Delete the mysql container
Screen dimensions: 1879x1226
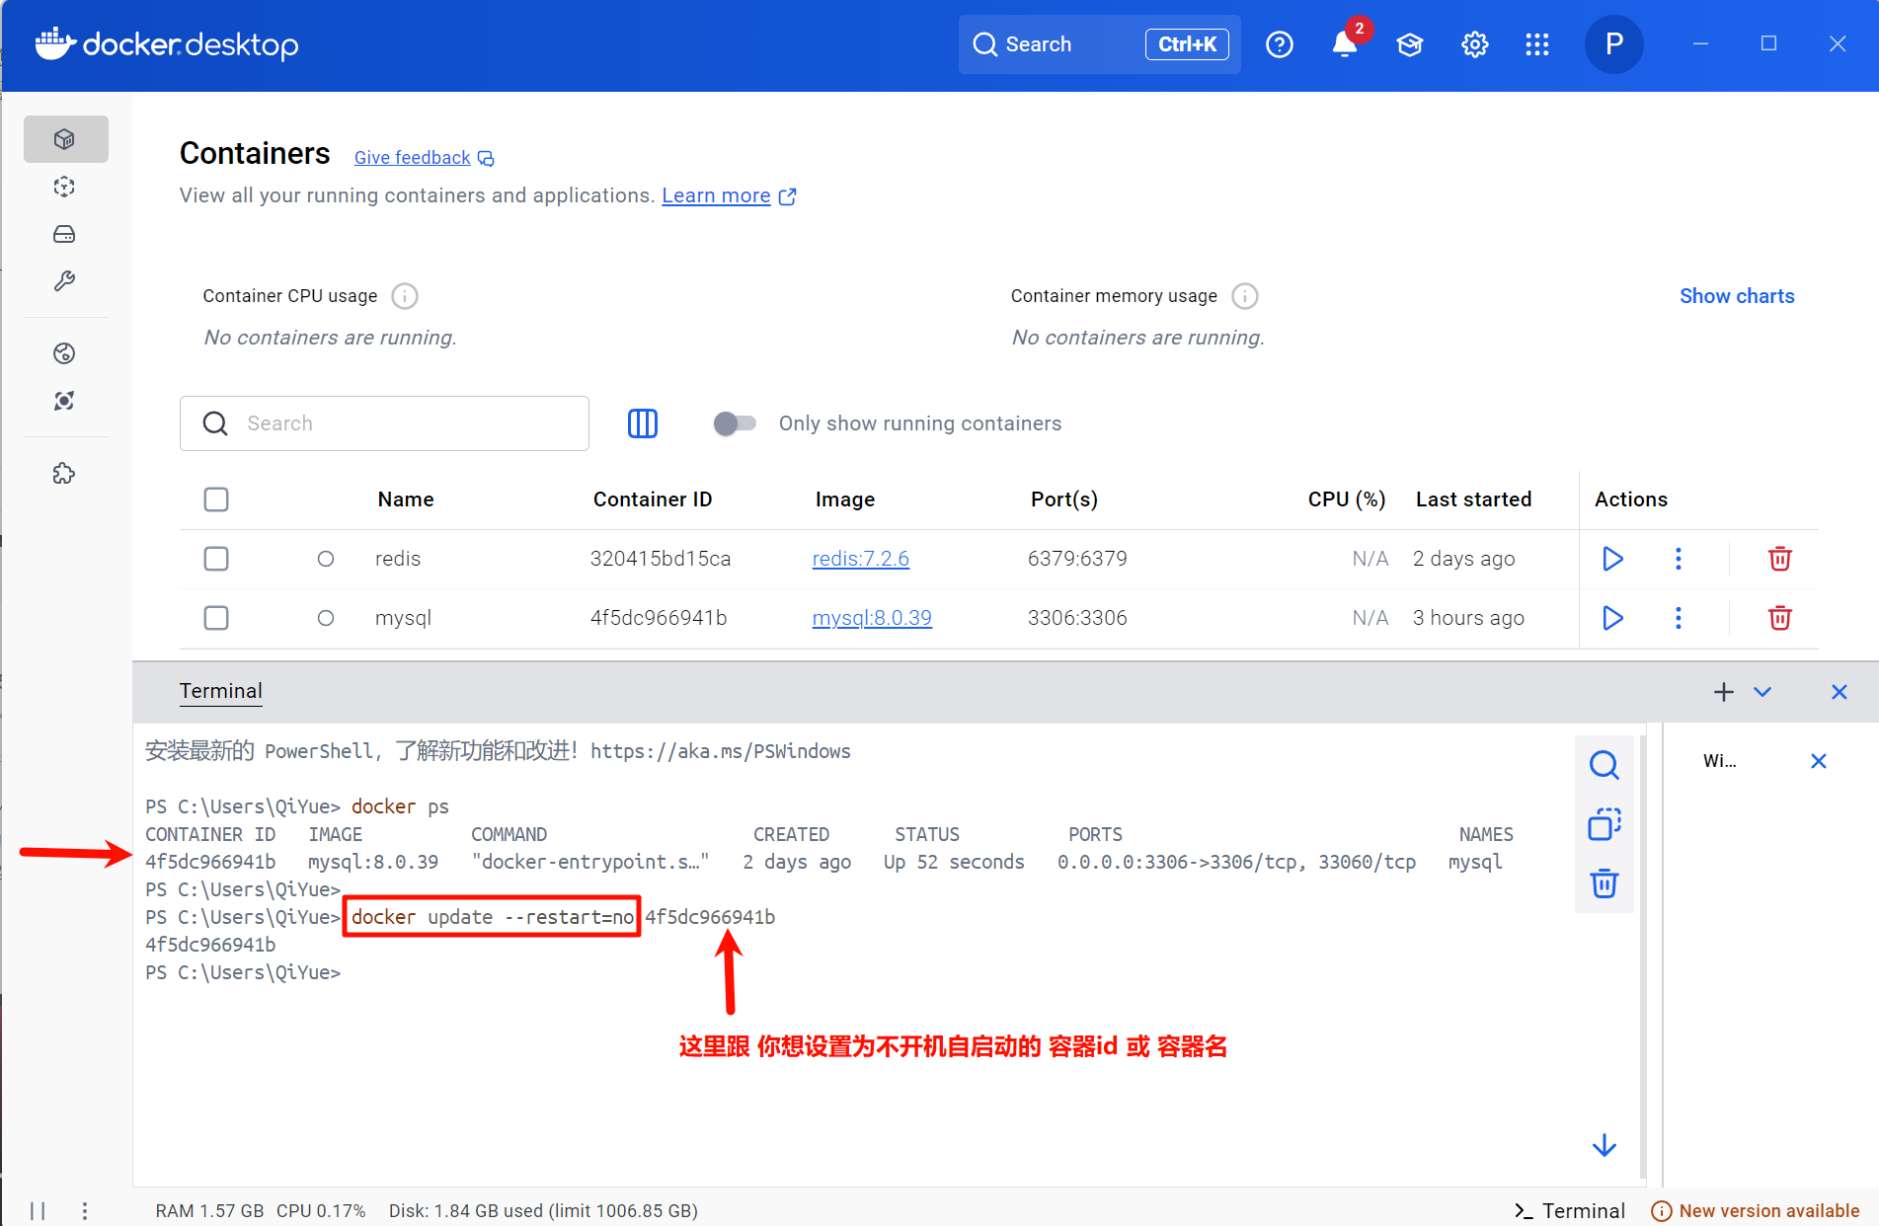pos(1780,618)
